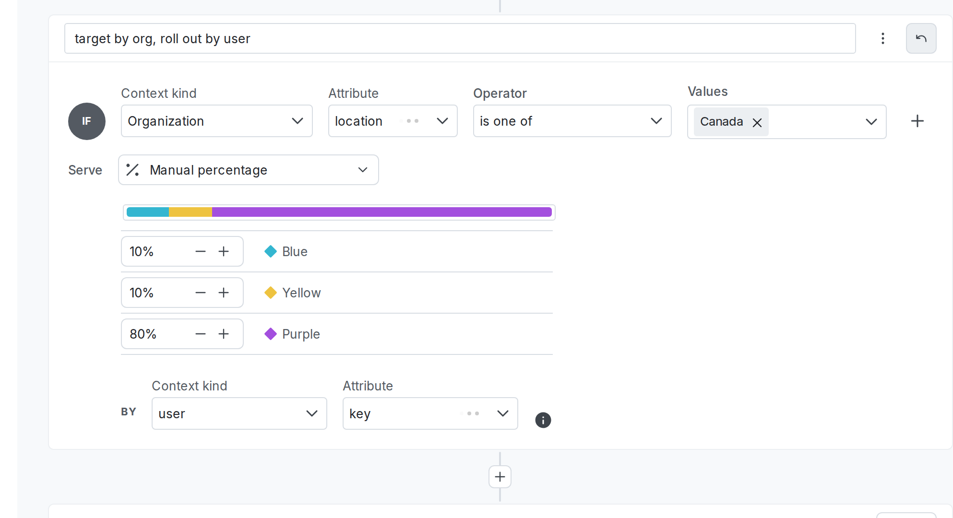Open the 'is one of' operator dropdown
The width and height of the screenshot is (953, 518).
656,121
